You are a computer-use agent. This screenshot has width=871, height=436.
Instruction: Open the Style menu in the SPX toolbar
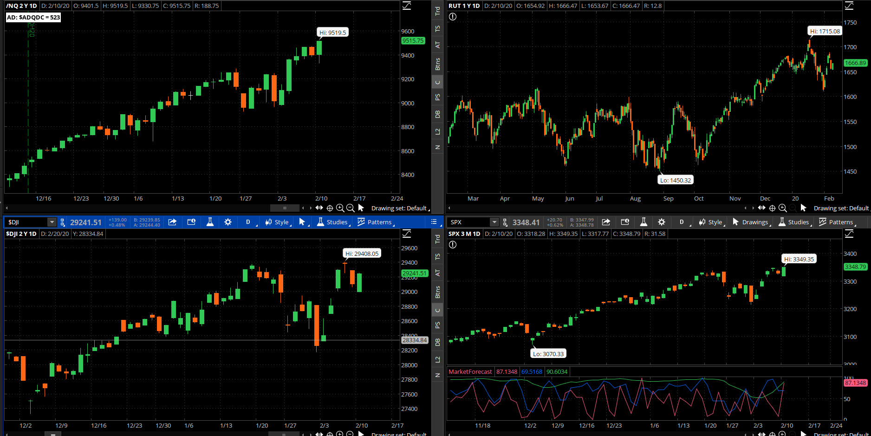click(x=711, y=222)
